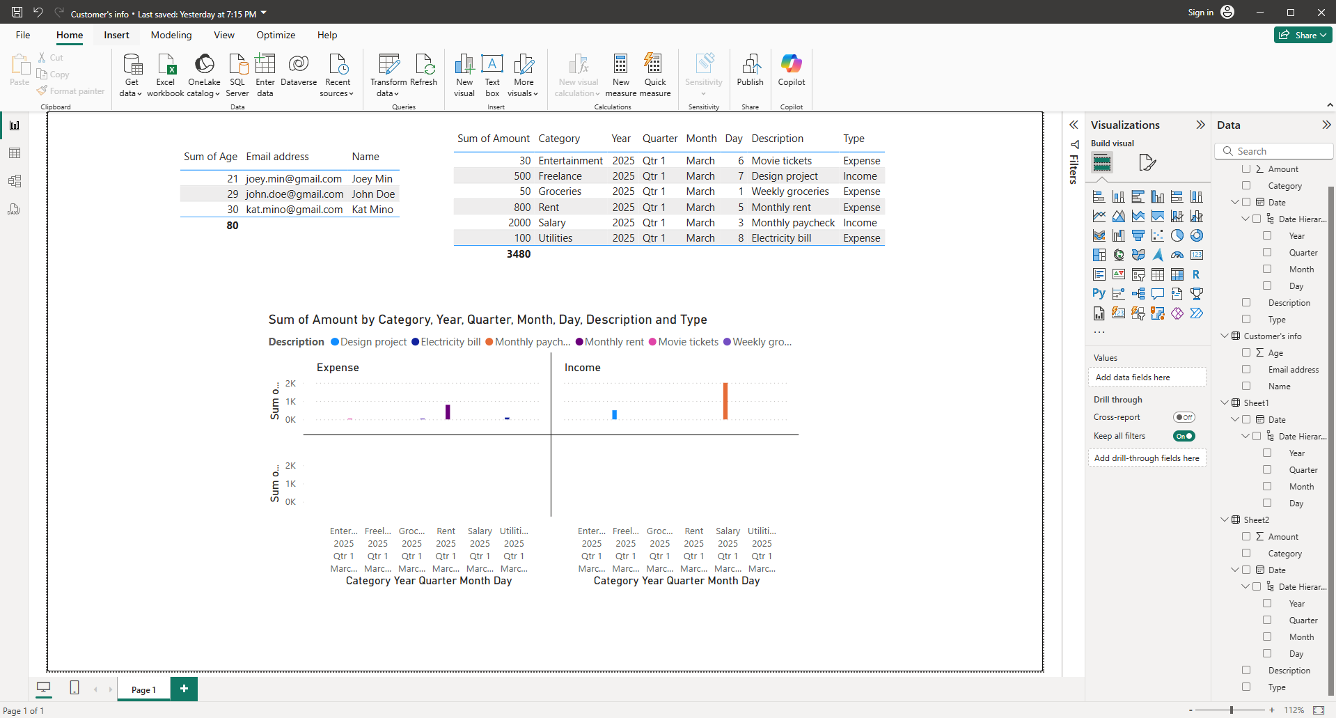Click the Transform data icon
1336x718 pixels.
388,65
